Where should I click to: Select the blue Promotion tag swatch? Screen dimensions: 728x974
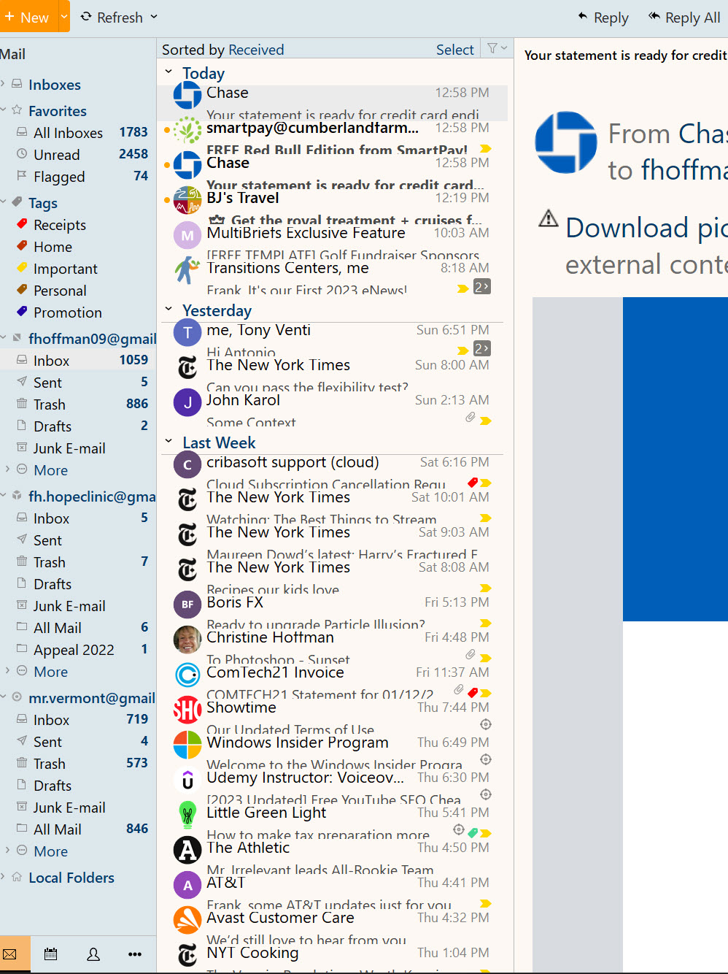pos(22,312)
